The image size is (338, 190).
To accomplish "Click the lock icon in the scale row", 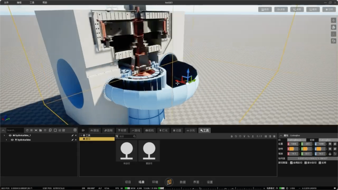I will 330,153.
